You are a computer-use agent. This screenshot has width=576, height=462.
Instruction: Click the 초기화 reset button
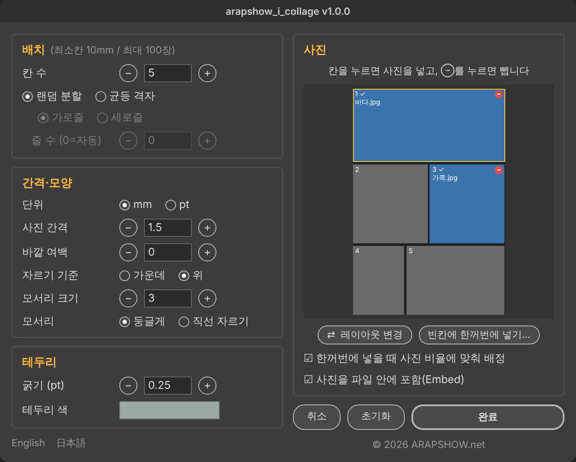[376, 417]
